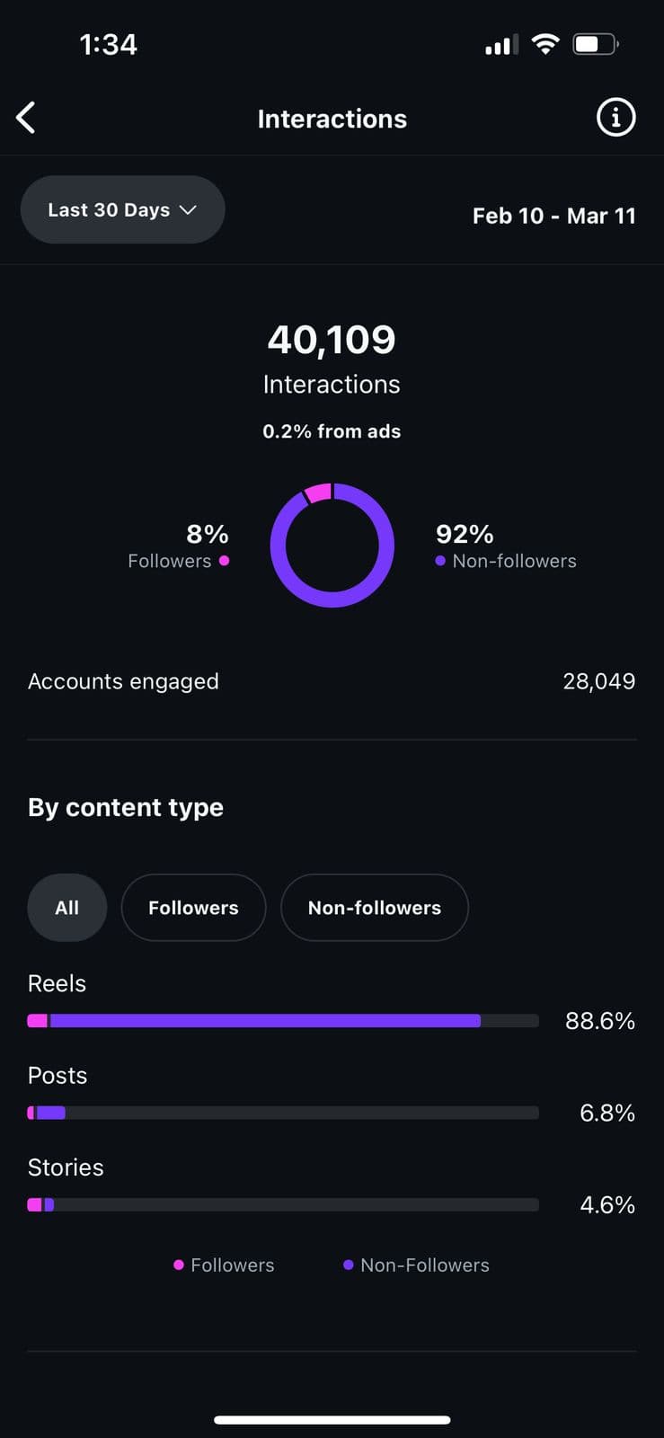The height and width of the screenshot is (1438, 664).
Task: Tap the Posts interaction bar
Action: pos(283,1113)
